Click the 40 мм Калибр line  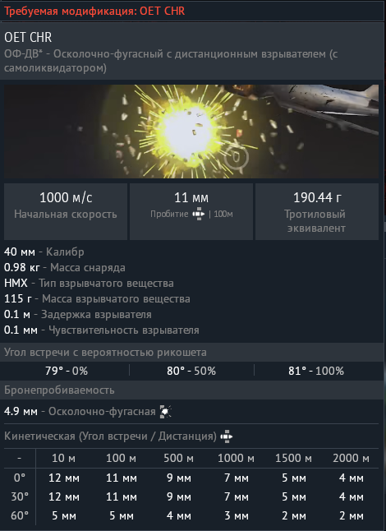coord(44,252)
